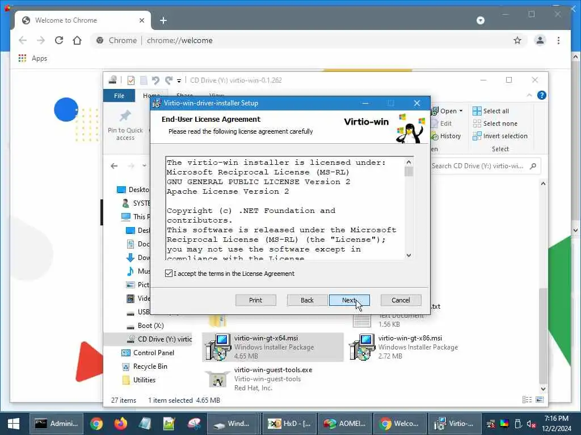
Task: Click Pin to Quick access
Action: pyautogui.click(x=125, y=126)
